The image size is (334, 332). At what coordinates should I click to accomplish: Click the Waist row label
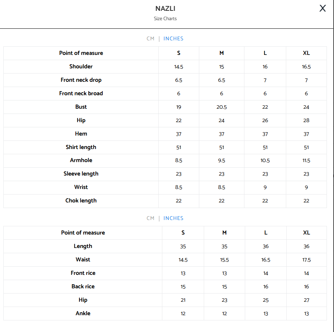(x=83, y=260)
